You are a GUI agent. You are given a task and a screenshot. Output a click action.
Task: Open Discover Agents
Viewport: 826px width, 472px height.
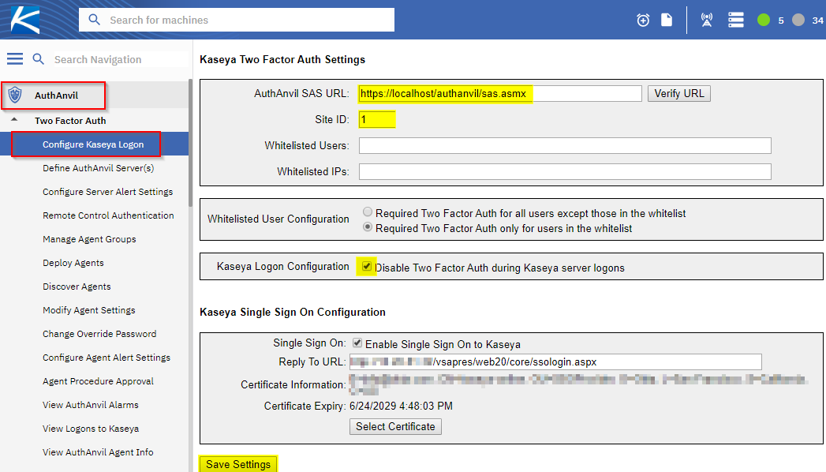[77, 287]
